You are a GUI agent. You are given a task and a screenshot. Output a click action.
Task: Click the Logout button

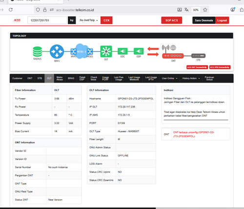[x=222, y=21]
